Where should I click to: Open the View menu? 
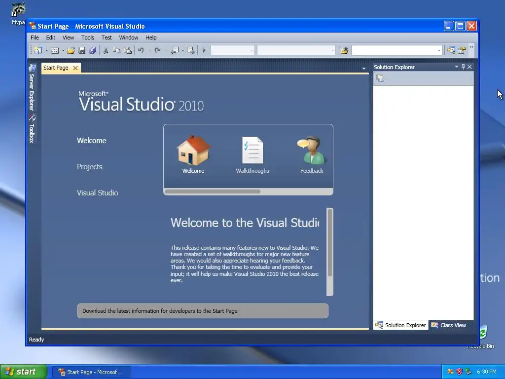pyautogui.click(x=68, y=38)
